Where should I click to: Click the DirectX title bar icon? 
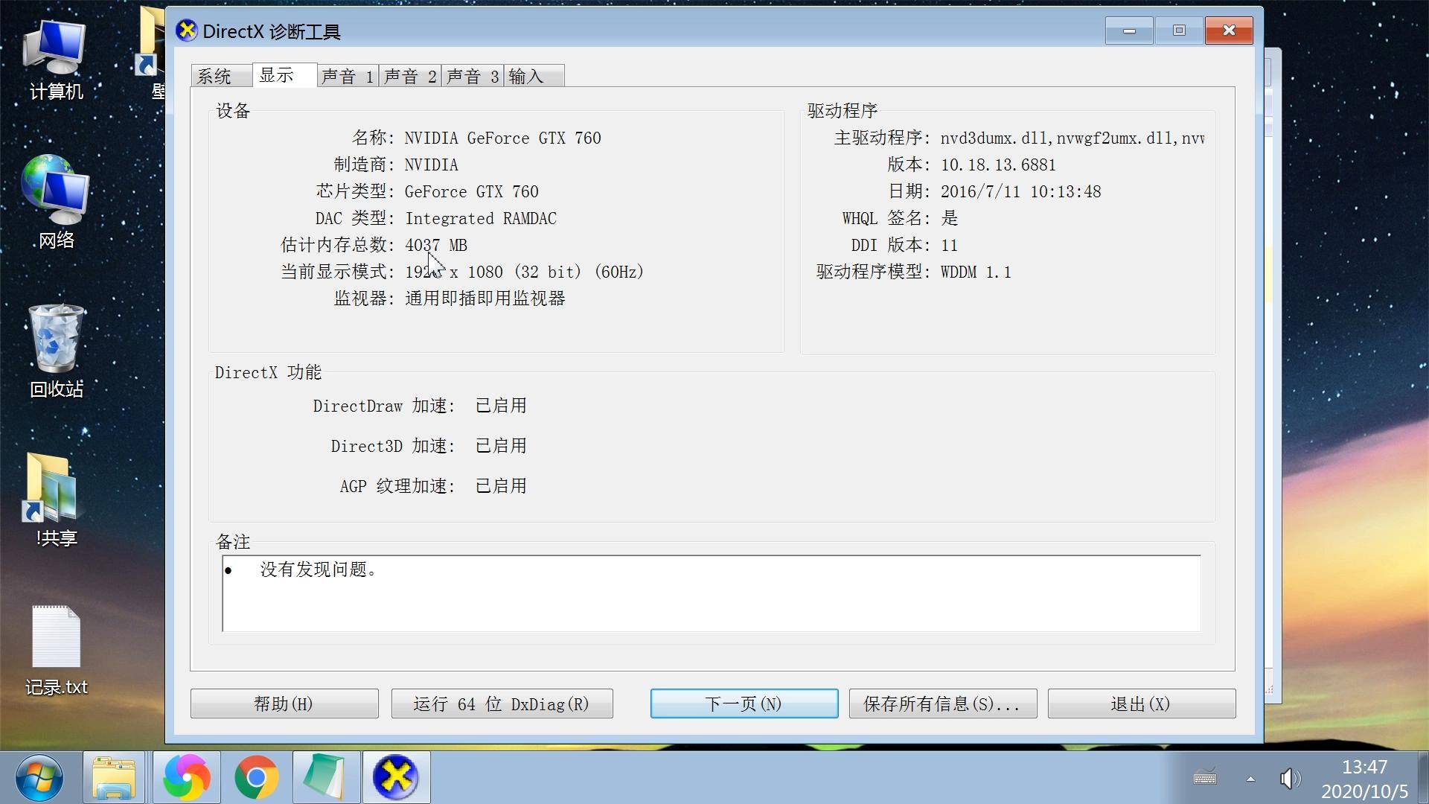(186, 31)
